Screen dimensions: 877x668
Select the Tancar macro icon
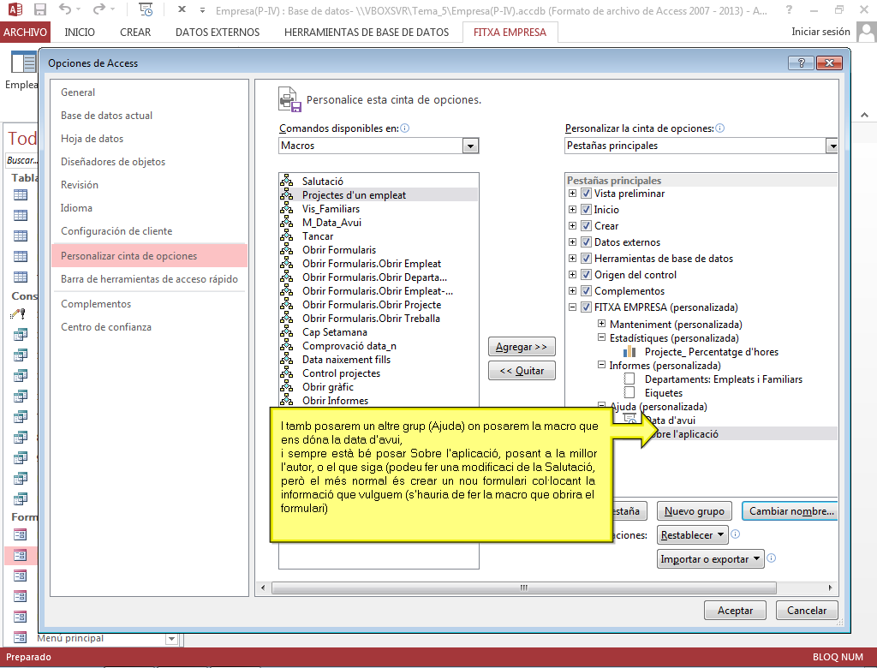pos(286,236)
